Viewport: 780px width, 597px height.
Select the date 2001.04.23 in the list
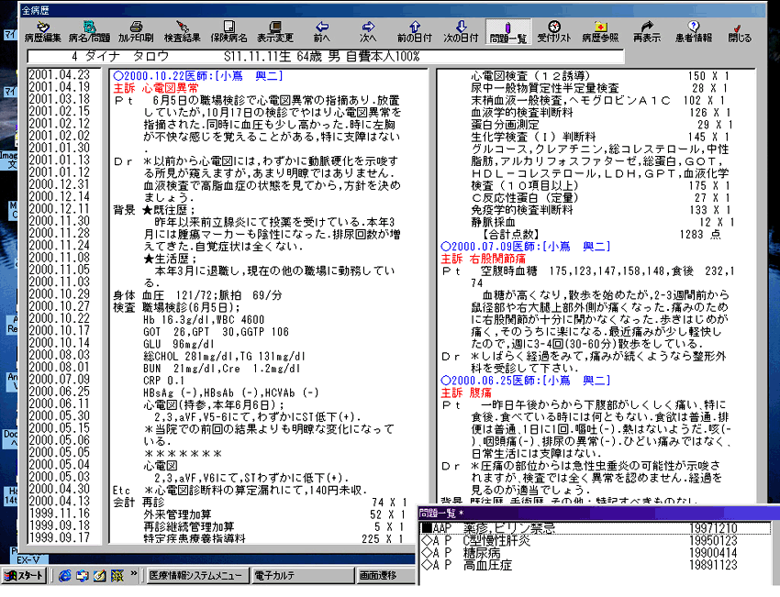point(60,74)
